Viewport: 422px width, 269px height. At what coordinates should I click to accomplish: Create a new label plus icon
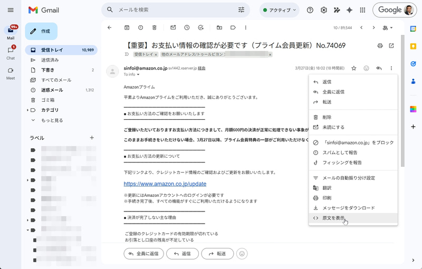92,138
